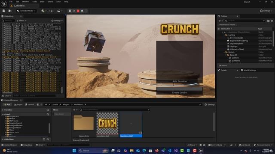Select DirectionalLight in the Outliner
The width and height of the screenshot is (275, 154).
(236, 38)
